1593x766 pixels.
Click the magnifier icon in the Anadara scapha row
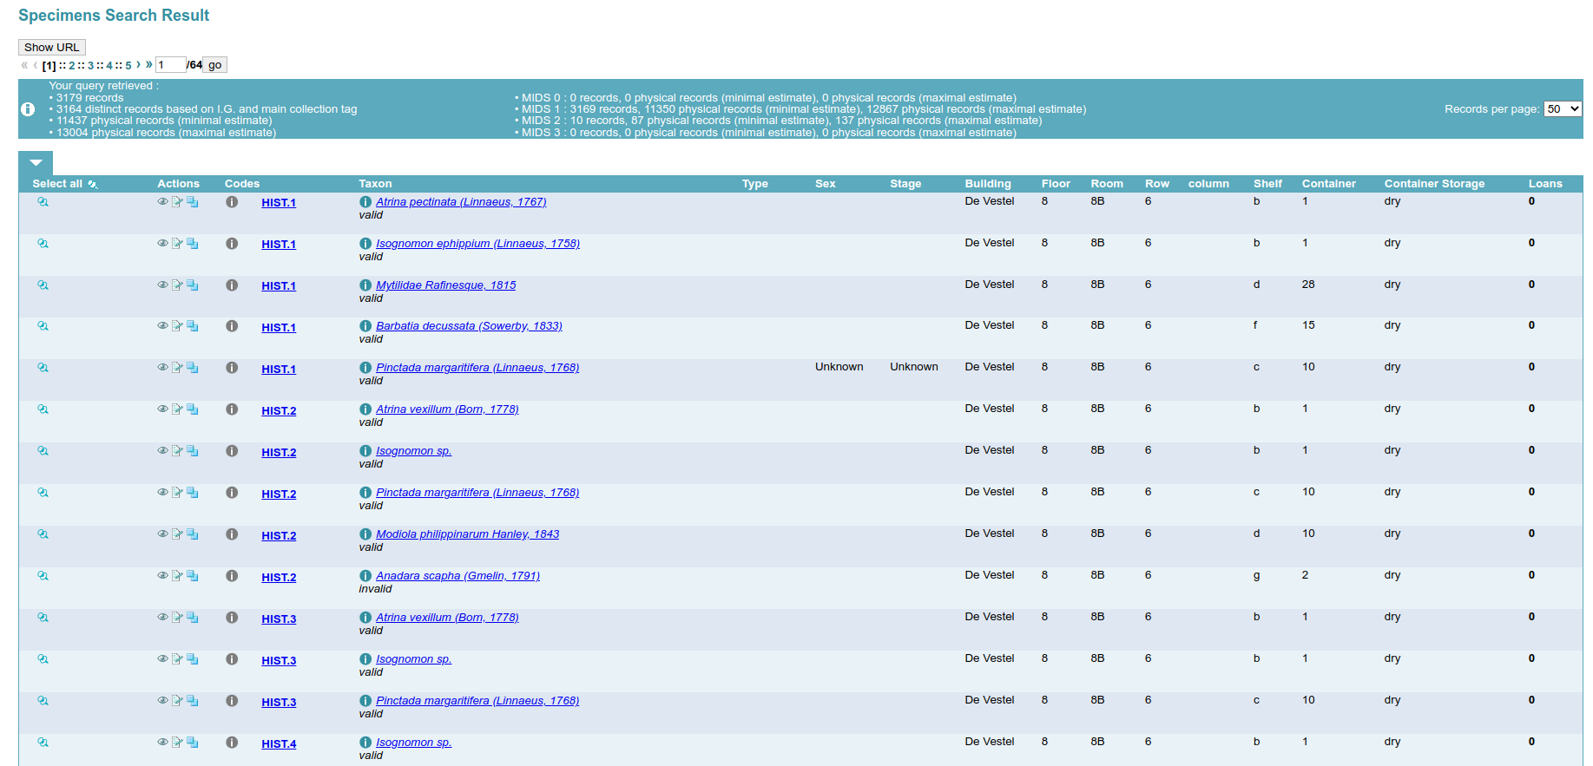click(x=43, y=576)
